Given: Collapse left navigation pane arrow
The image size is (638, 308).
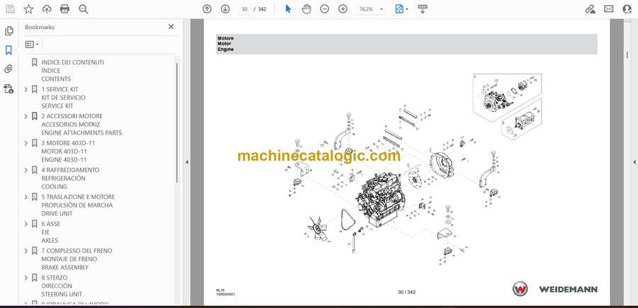Looking at the screenshot, I should pos(186,162).
